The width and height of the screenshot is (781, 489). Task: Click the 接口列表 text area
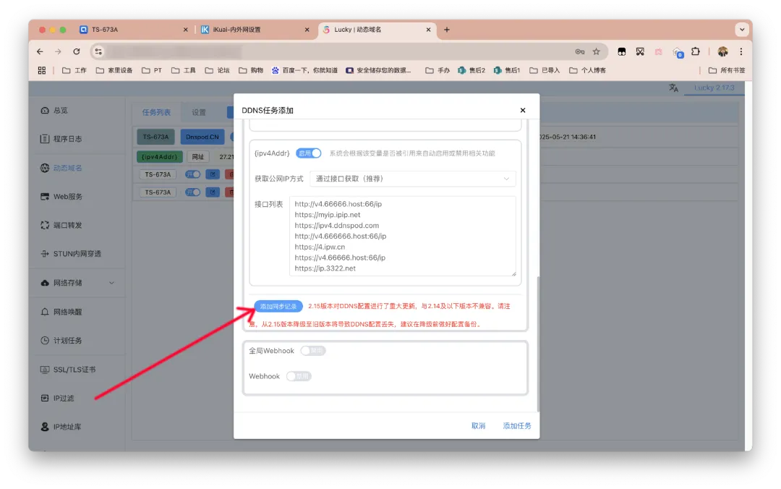click(x=403, y=236)
